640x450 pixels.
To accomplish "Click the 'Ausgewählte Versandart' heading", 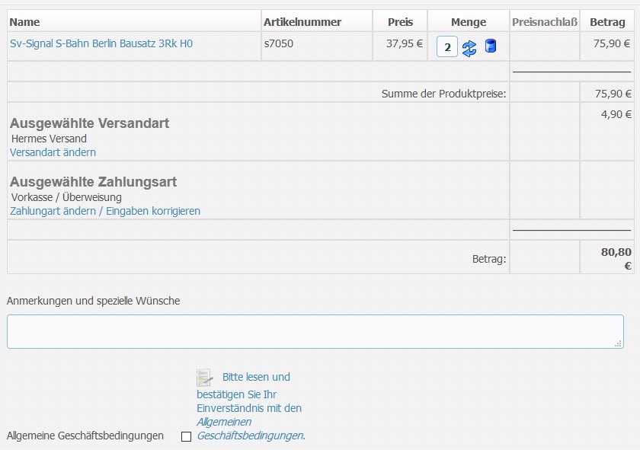I will 89,123.
